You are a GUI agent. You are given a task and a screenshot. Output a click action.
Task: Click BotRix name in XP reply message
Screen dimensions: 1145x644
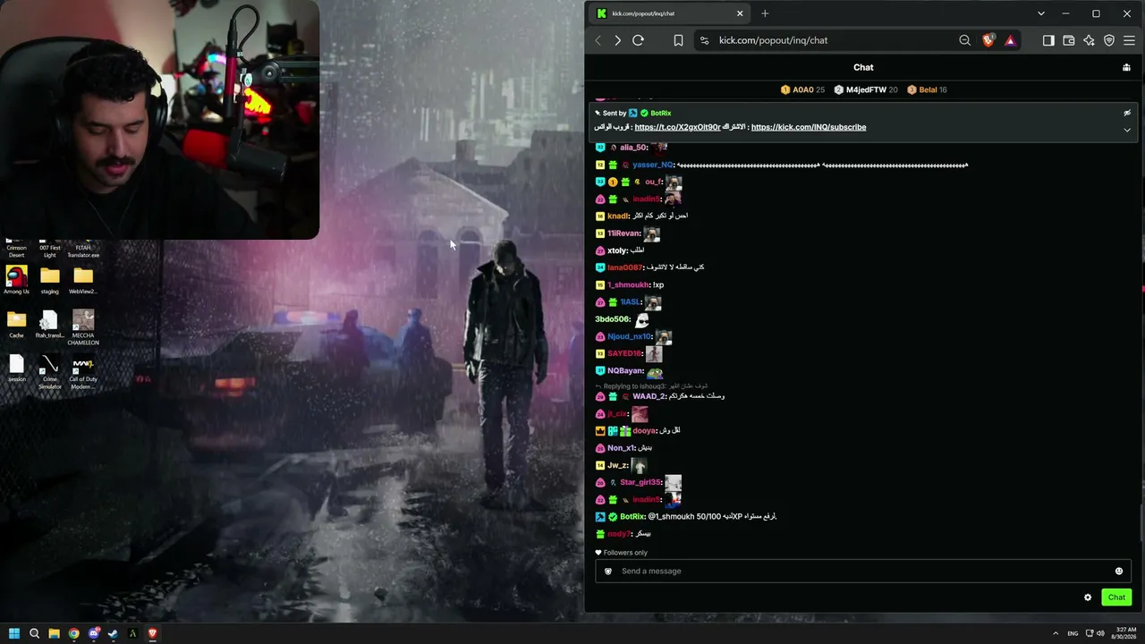click(x=632, y=517)
